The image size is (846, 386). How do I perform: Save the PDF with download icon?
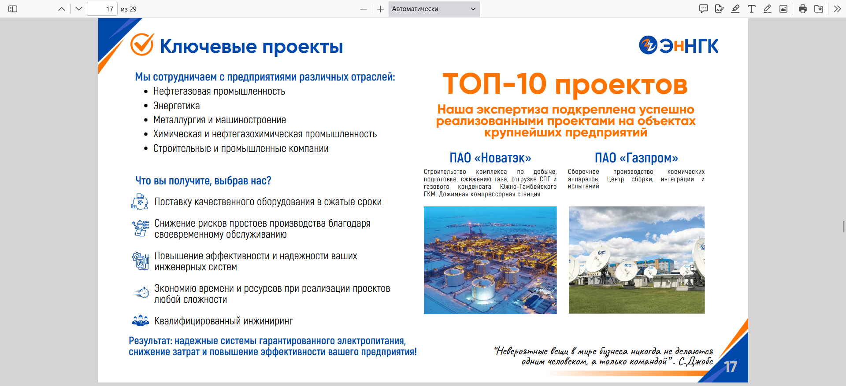[x=819, y=9]
